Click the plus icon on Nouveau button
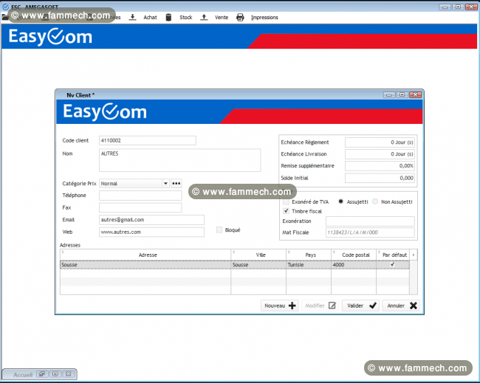480x383 pixels. (x=292, y=306)
